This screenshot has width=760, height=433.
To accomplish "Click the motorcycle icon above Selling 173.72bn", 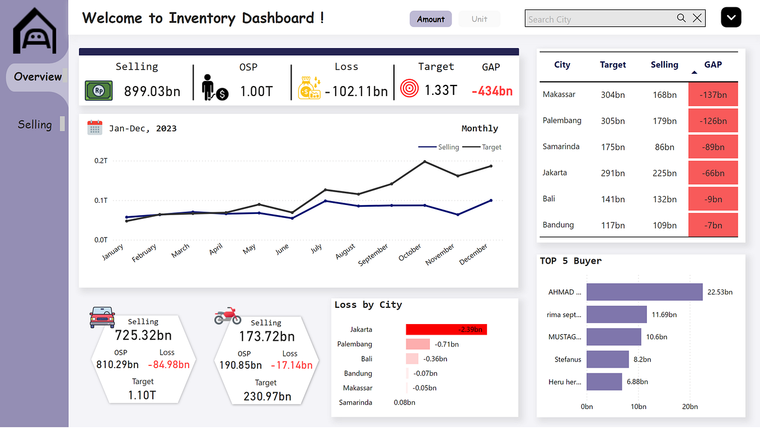I will pyautogui.click(x=226, y=316).
